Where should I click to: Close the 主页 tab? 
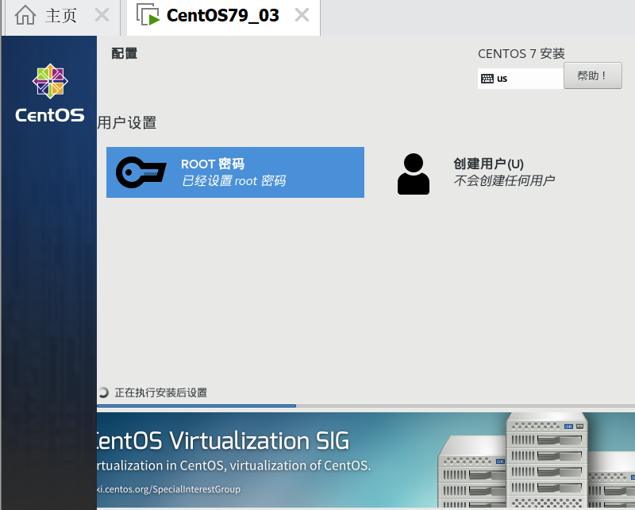[x=102, y=16]
